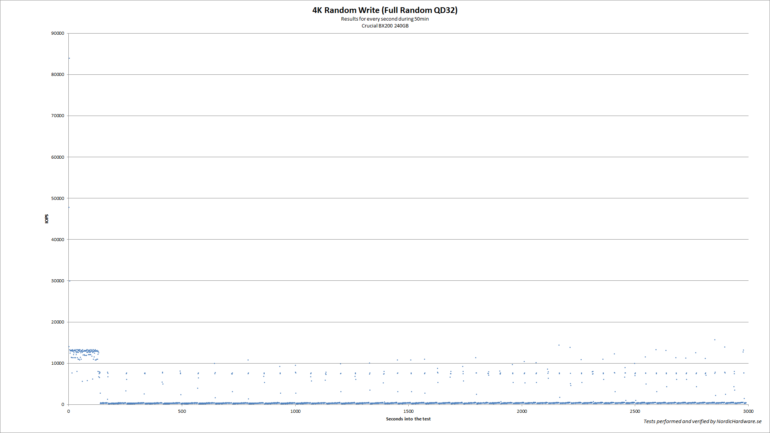Click the 3000 x-axis label
This screenshot has width=770, height=433.
748,411
